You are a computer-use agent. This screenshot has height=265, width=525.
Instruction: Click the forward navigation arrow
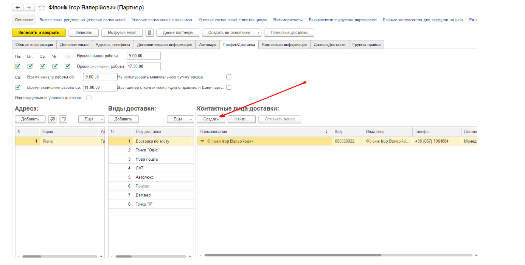[x=28, y=8]
